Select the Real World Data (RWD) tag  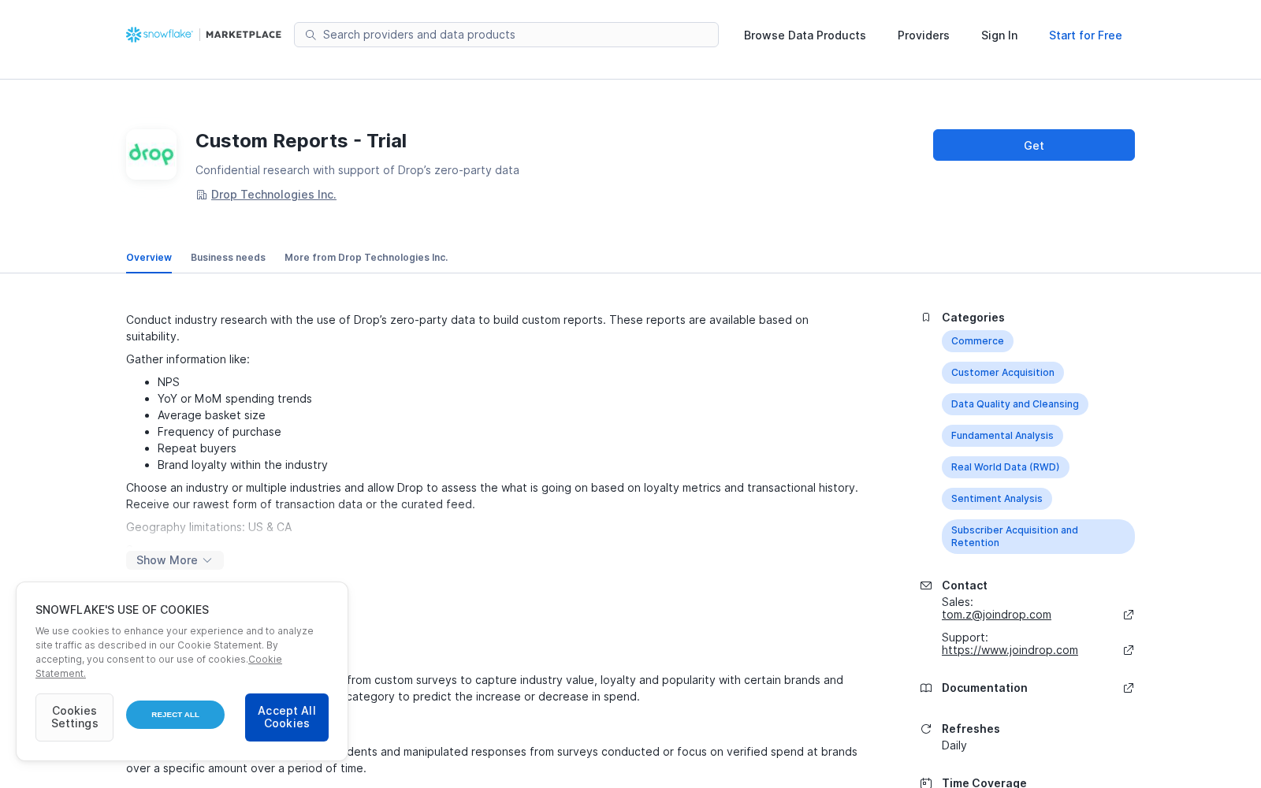tap(1006, 467)
